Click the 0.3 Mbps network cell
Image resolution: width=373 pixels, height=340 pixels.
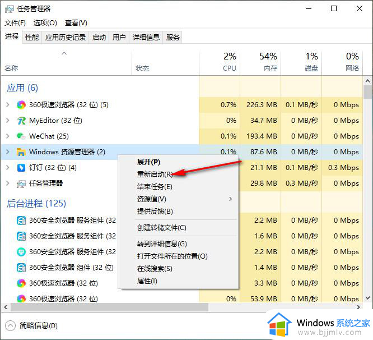(343, 168)
